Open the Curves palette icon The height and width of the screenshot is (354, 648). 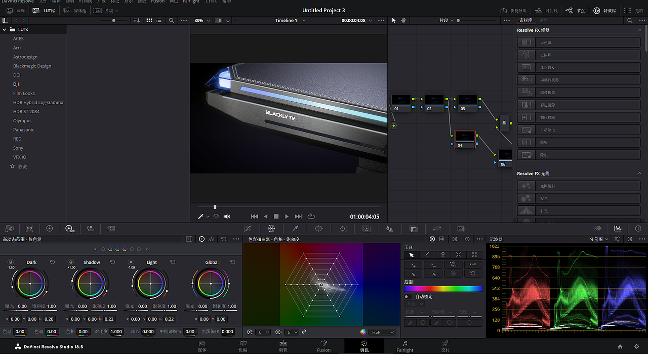pyautogui.click(x=248, y=229)
